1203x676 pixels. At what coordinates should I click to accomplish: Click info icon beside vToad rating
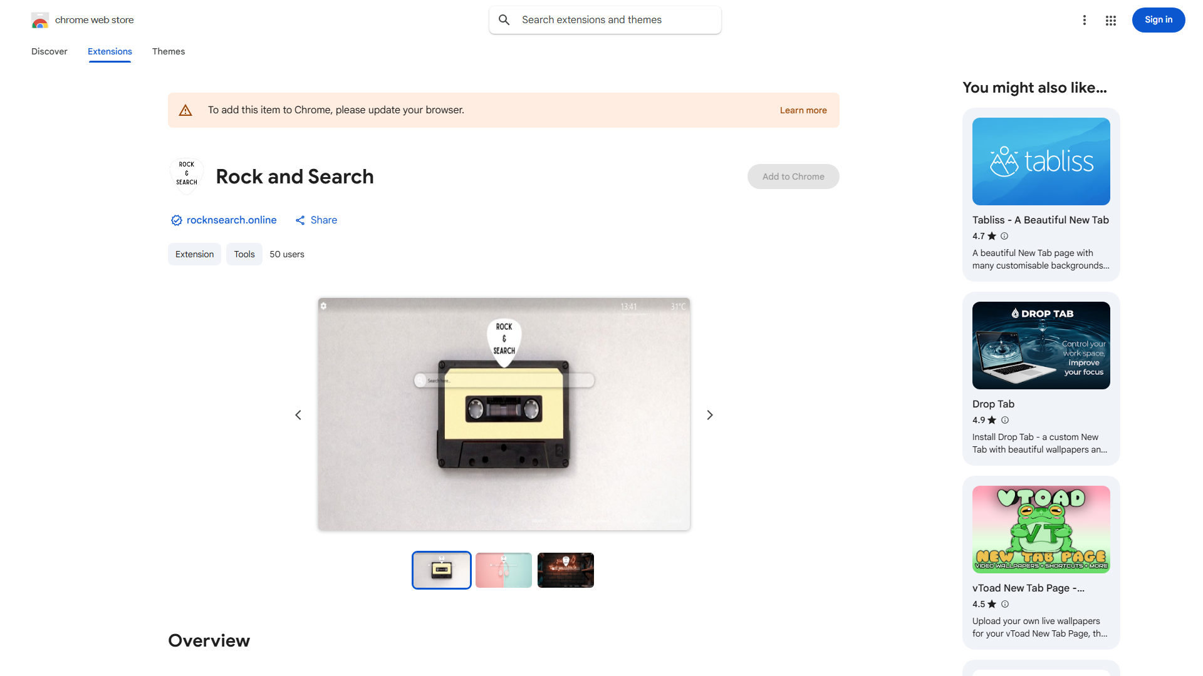[x=1005, y=604]
